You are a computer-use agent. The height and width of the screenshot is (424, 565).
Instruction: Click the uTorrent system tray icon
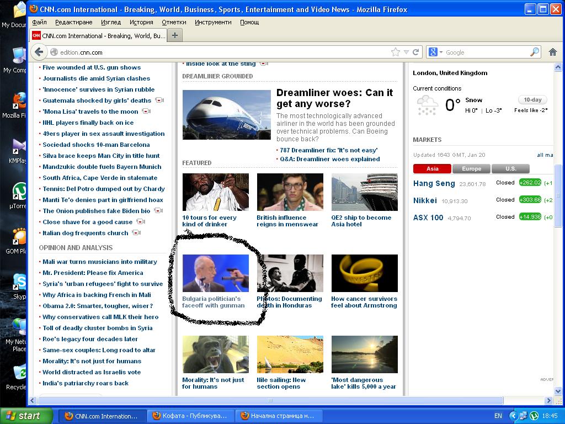pos(534,416)
